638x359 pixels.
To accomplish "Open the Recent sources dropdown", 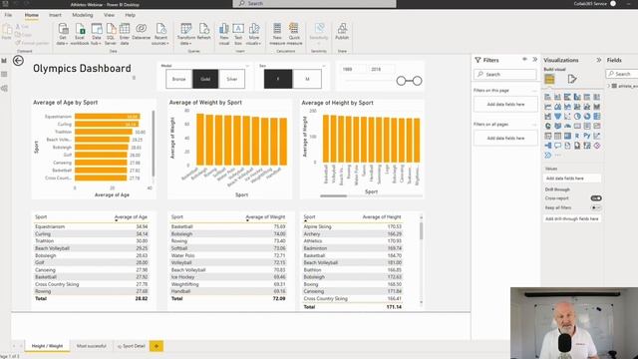I will (x=160, y=34).
